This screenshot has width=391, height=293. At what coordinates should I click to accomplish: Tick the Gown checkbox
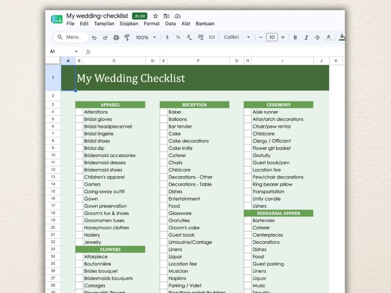tap(79, 198)
